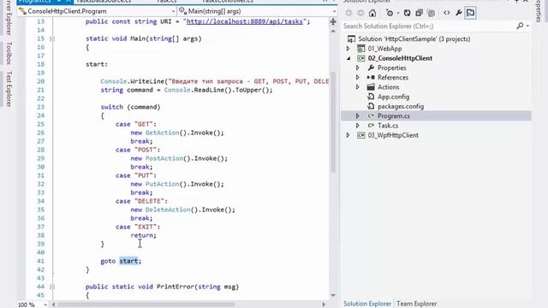Click the horizontal scrollbar left arrow
Image resolution: width=548 pixels, height=308 pixels.
[x=53, y=305]
